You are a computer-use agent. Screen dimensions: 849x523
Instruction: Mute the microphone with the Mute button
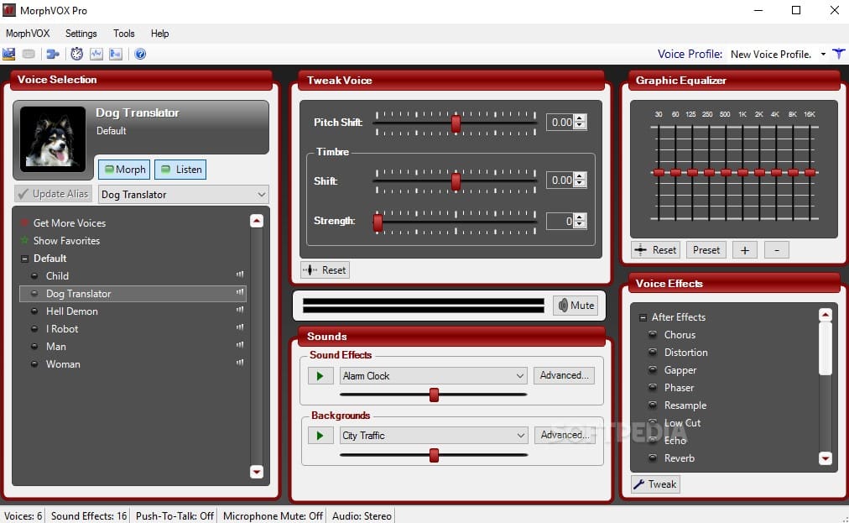coord(576,305)
